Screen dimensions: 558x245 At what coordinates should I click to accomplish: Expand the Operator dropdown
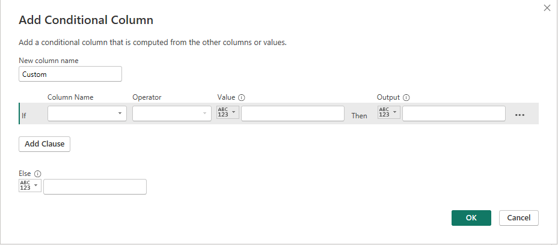172,113
